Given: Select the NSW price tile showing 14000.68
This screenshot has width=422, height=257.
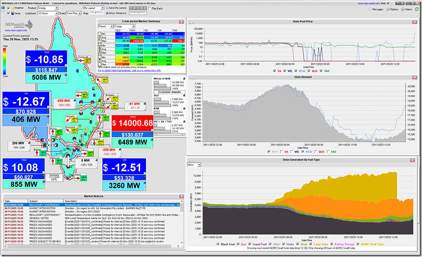Looking at the screenshot, I should 132,123.
